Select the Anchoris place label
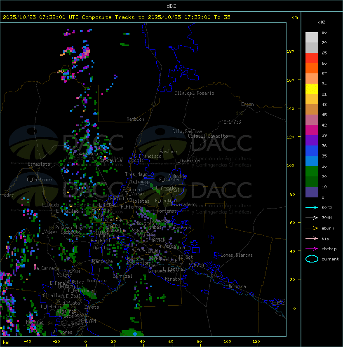Image resolution: width=343 pixels, height=347 pixels. point(96,281)
